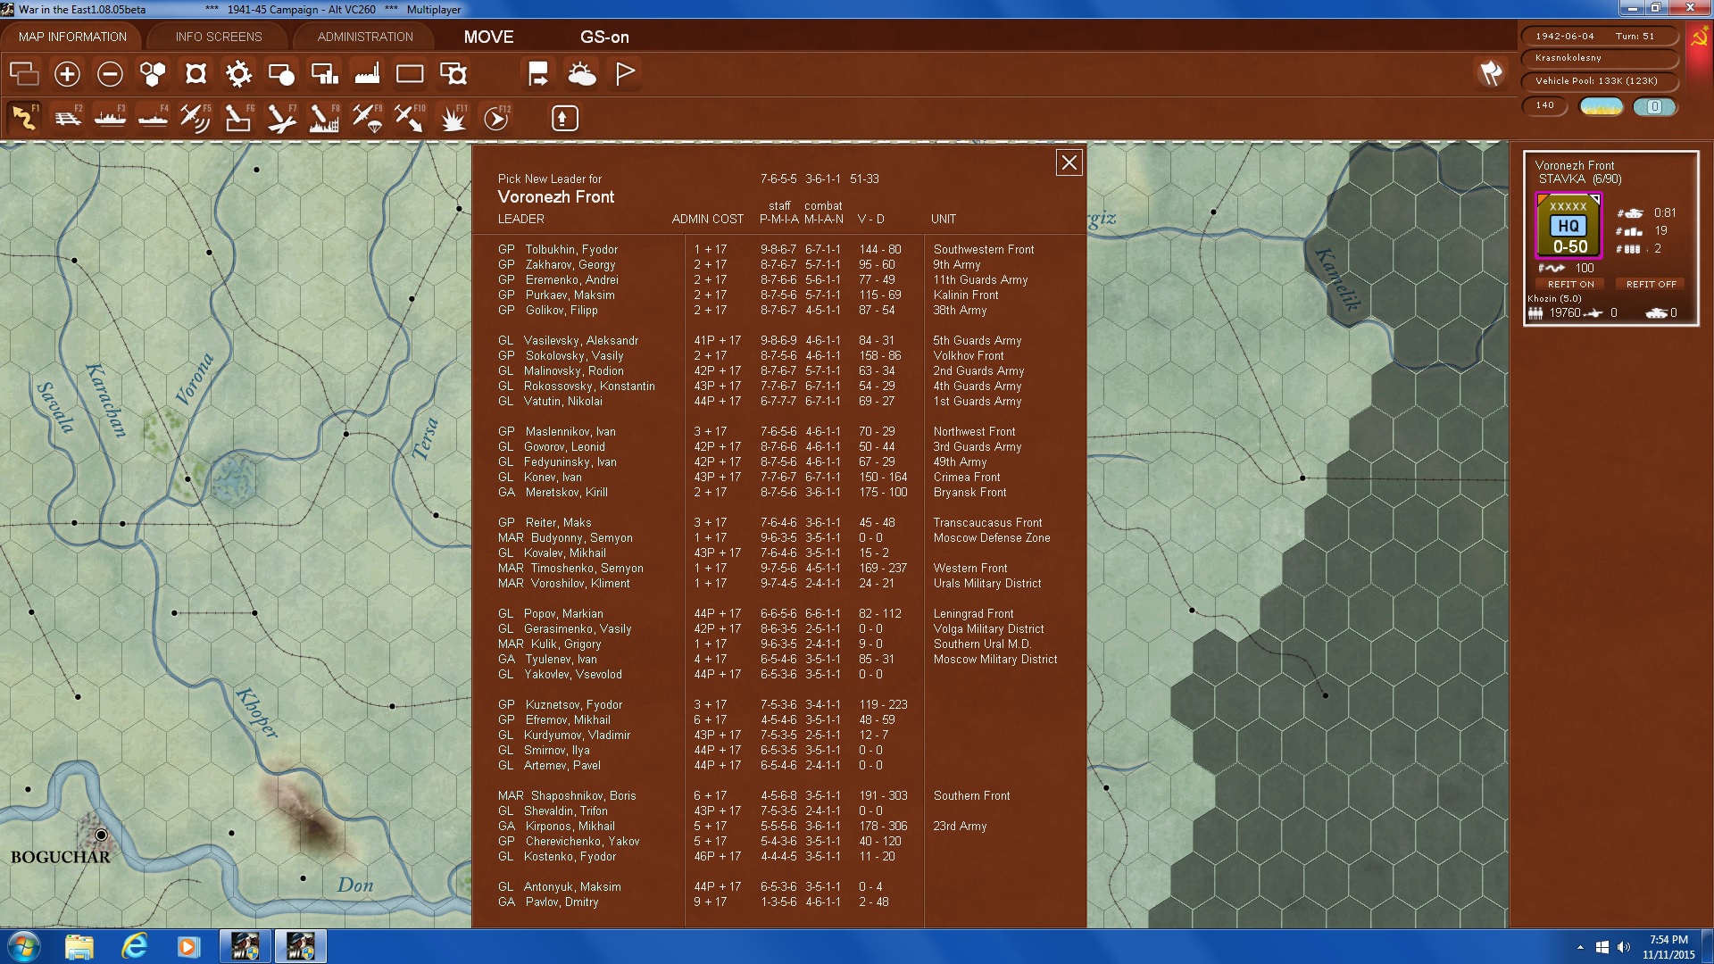
Task: Select the F8 bomb city mode icon
Action: (x=324, y=118)
